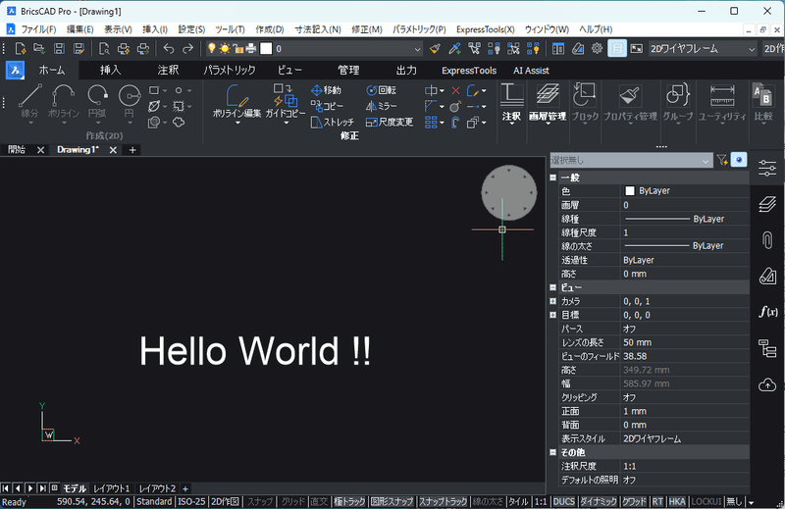Screen dimensions: 785x509
Task: Add a new drawing tab with plus
Action: (132, 150)
